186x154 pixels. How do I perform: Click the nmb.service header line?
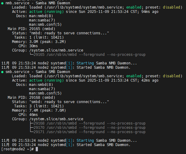point(36,3)
